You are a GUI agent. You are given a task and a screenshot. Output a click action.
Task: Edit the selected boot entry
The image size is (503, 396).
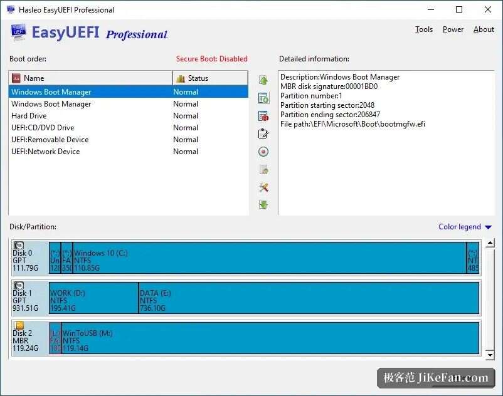pos(263,133)
